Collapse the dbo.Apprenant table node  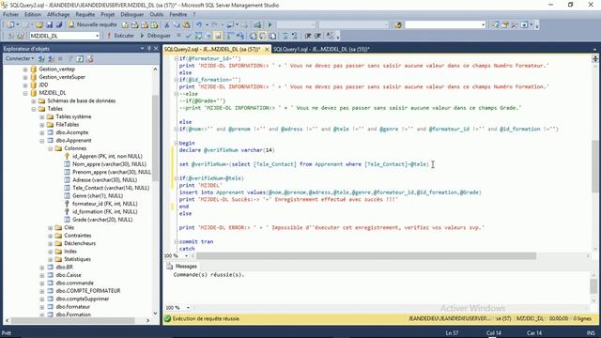pos(42,141)
